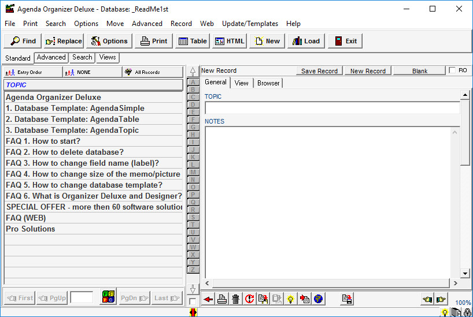Click the small printer icon in bottom record toolbar
473x317 pixels.
222,299
